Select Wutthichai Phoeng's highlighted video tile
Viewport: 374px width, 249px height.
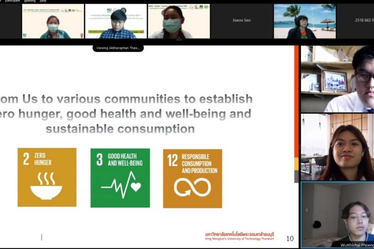click(x=338, y=215)
